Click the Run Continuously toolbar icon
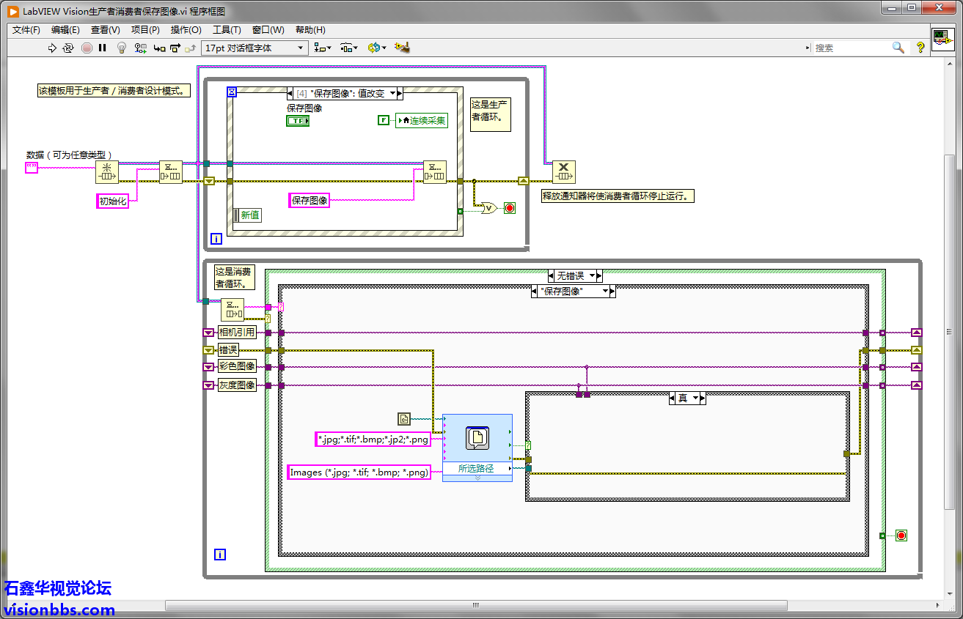This screenshot has width=963, height=619. click(x=68, y=48)
